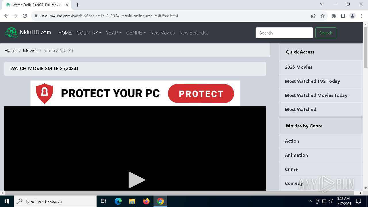Open File Explorer from the taskbar
The image size is (368, 207).
click(x=132, y=201)
